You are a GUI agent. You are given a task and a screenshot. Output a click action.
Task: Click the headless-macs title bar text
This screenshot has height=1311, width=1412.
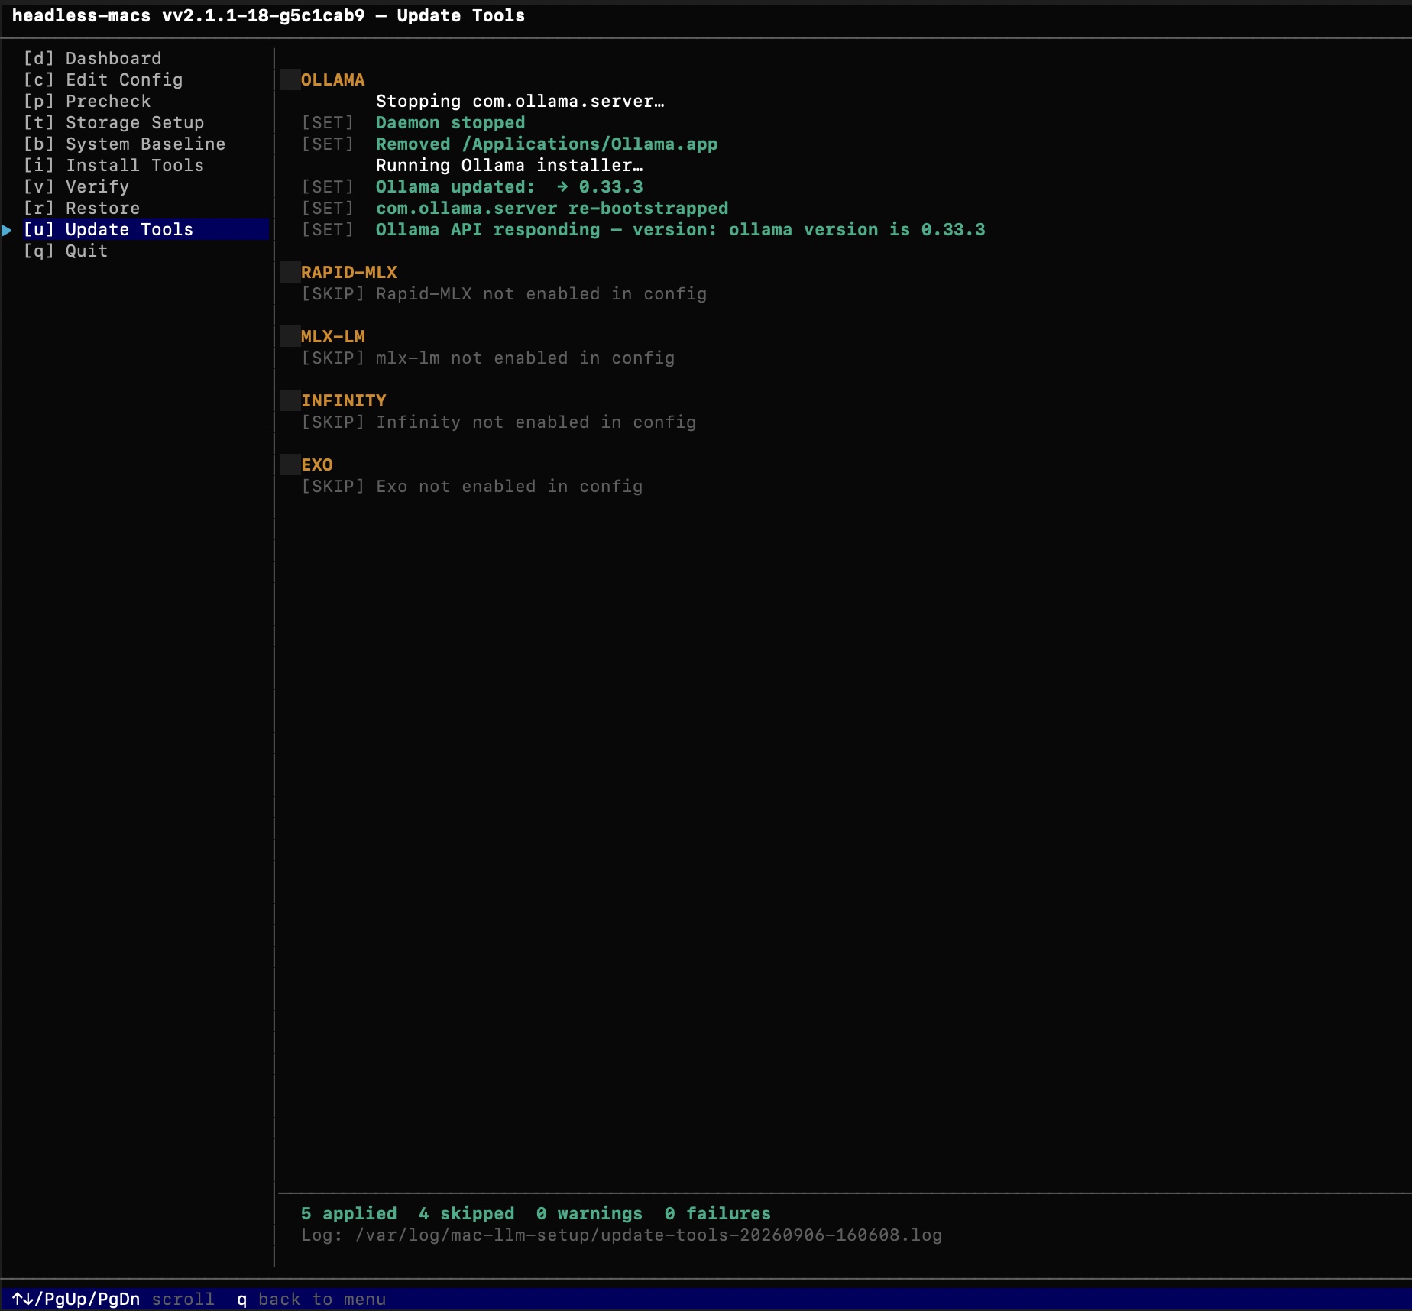pyautogui.click(x=268, y=15)
